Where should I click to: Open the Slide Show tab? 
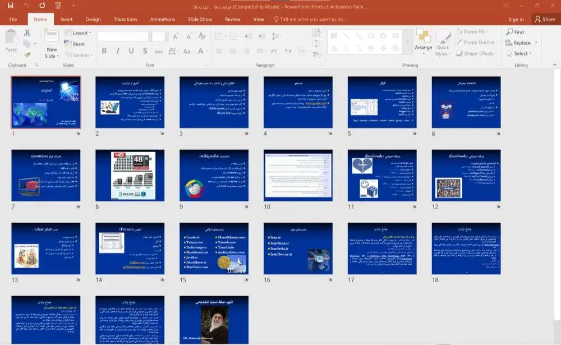coord(200,19)
